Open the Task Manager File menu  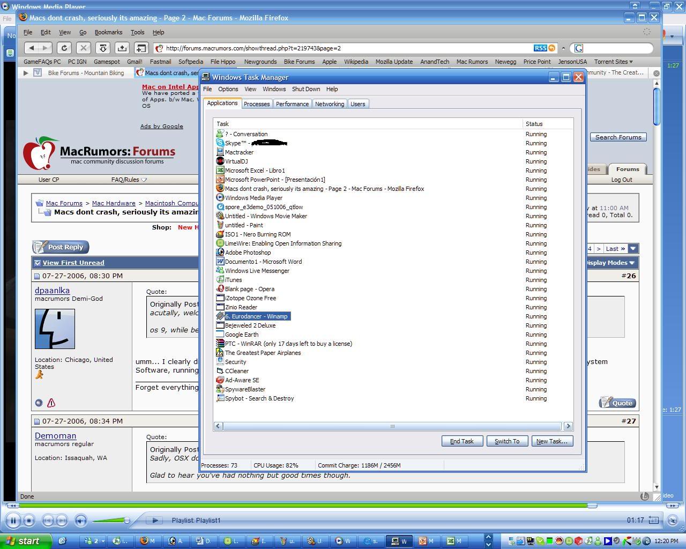[x=207, y=89]
